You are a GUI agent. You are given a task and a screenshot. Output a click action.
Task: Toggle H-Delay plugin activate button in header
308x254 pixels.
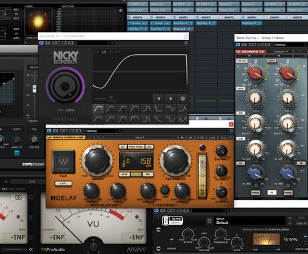point(49,131)
